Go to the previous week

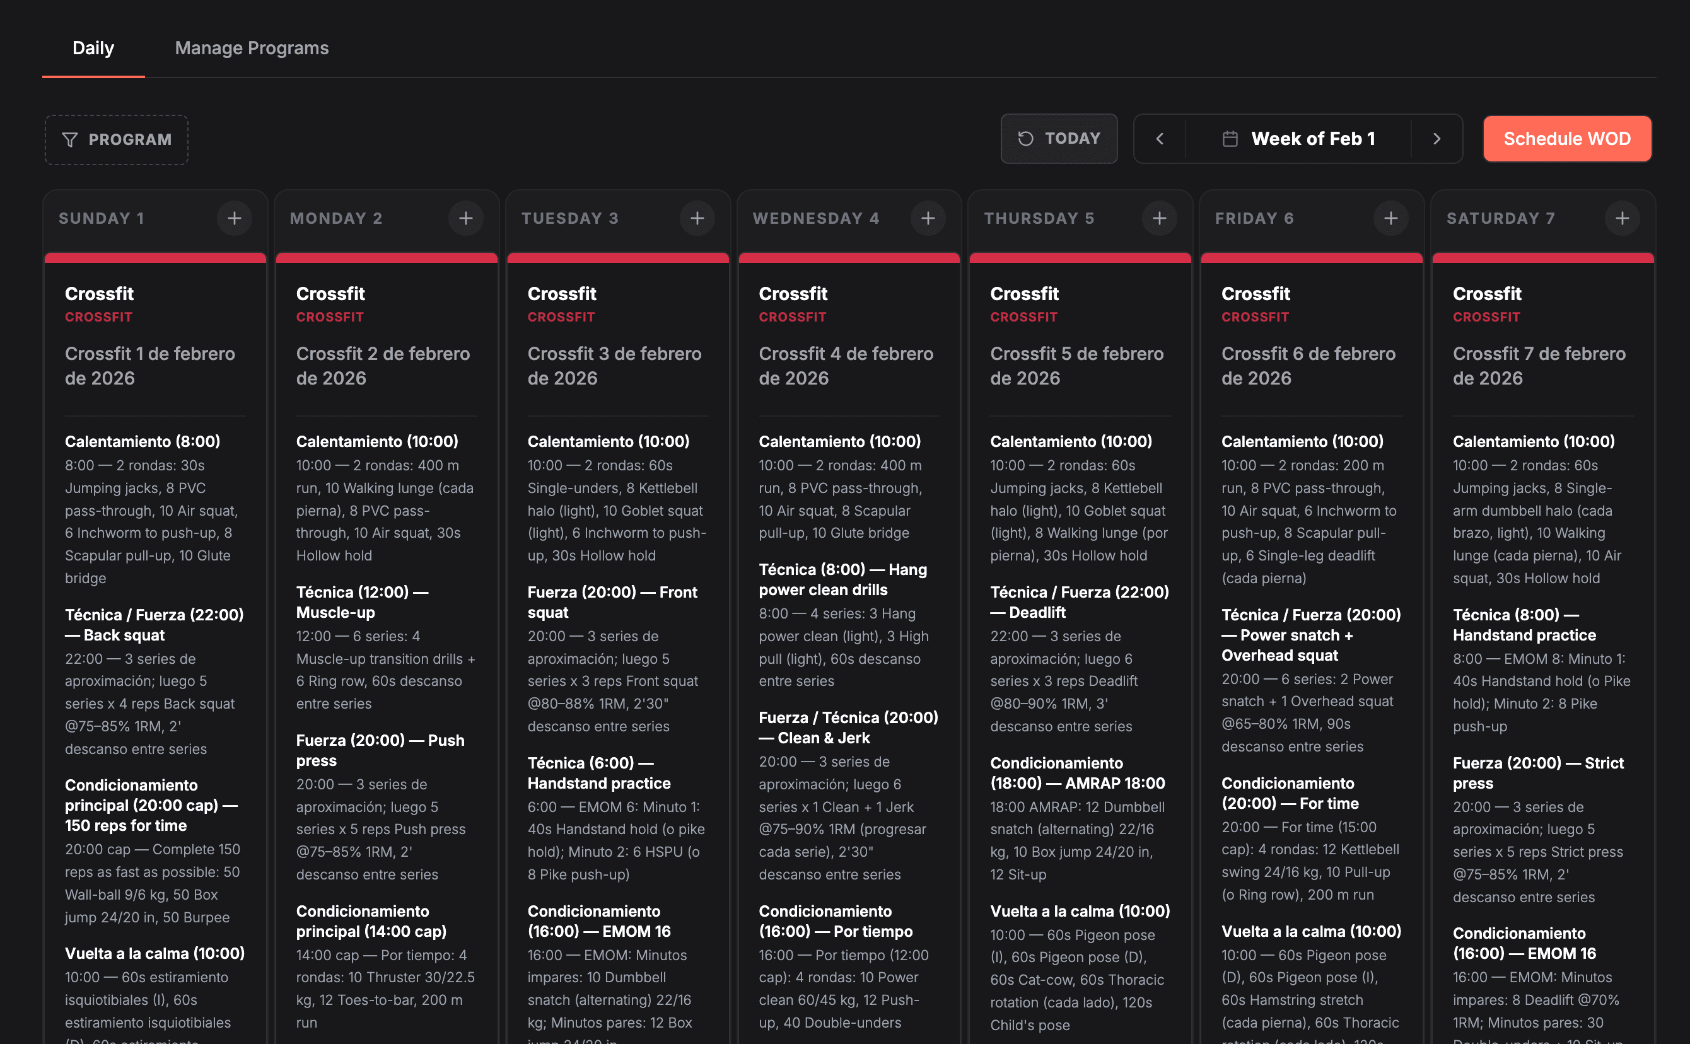[1160, 139]
